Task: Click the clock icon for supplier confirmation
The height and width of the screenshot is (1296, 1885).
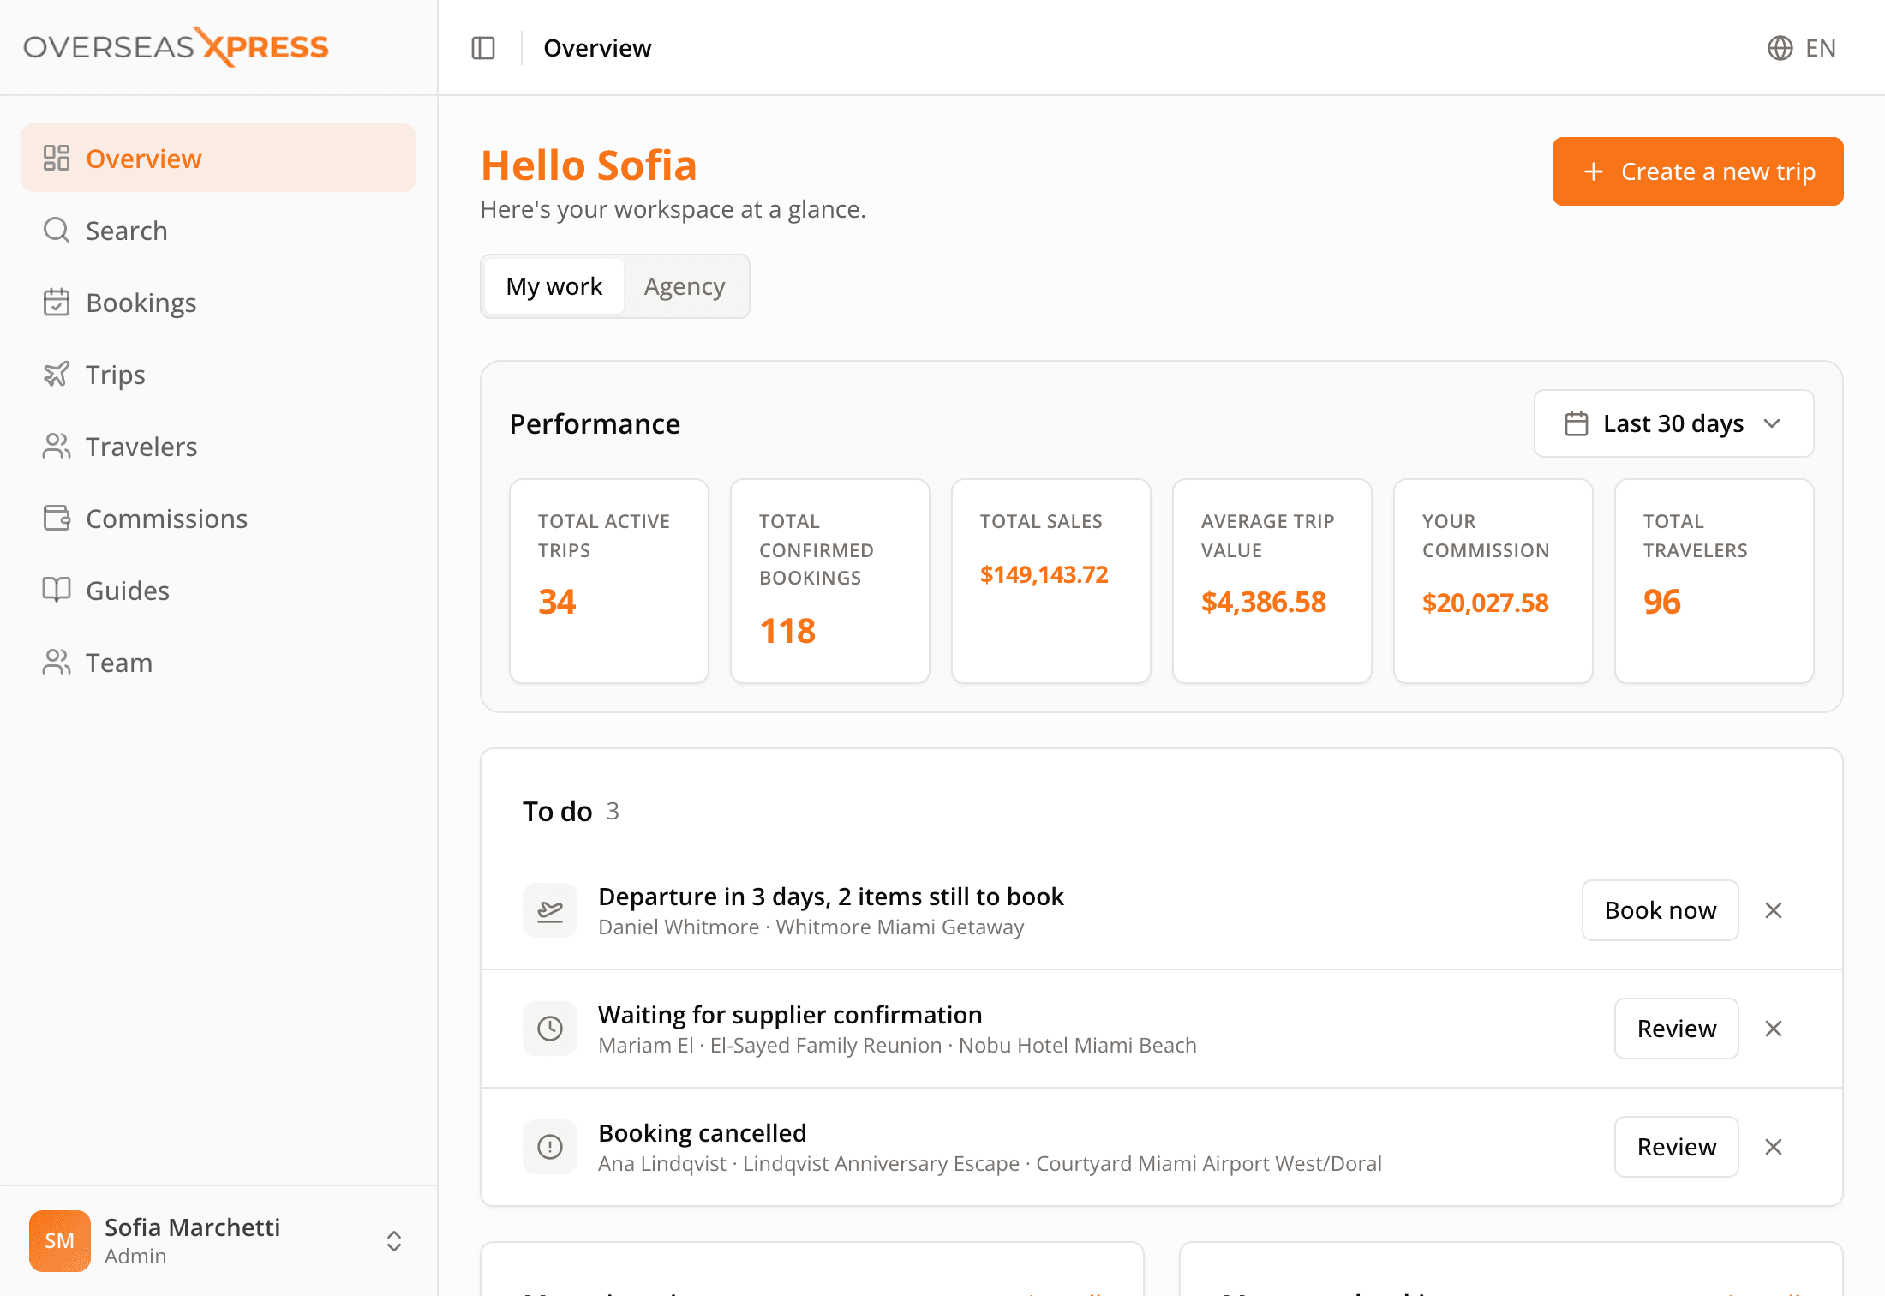Action: pyautogui.click(x=550, y=1029)
